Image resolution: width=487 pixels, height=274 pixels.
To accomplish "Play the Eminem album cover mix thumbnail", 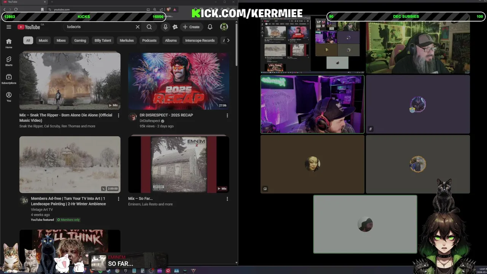I will point(179,164).
